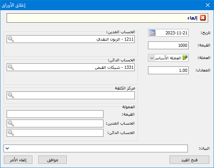The width and height of the screenshot is (214, 168).
Task: Click the commission القيمة input field
Action: 55,114
